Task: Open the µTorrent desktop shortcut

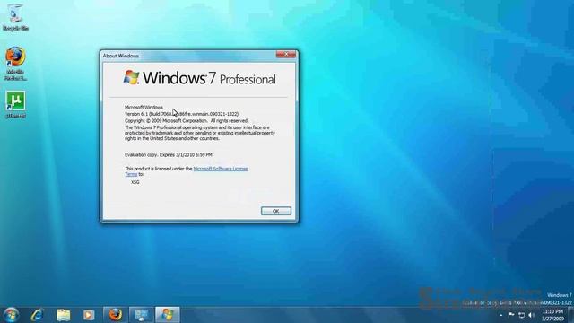Action: point(15,104)
